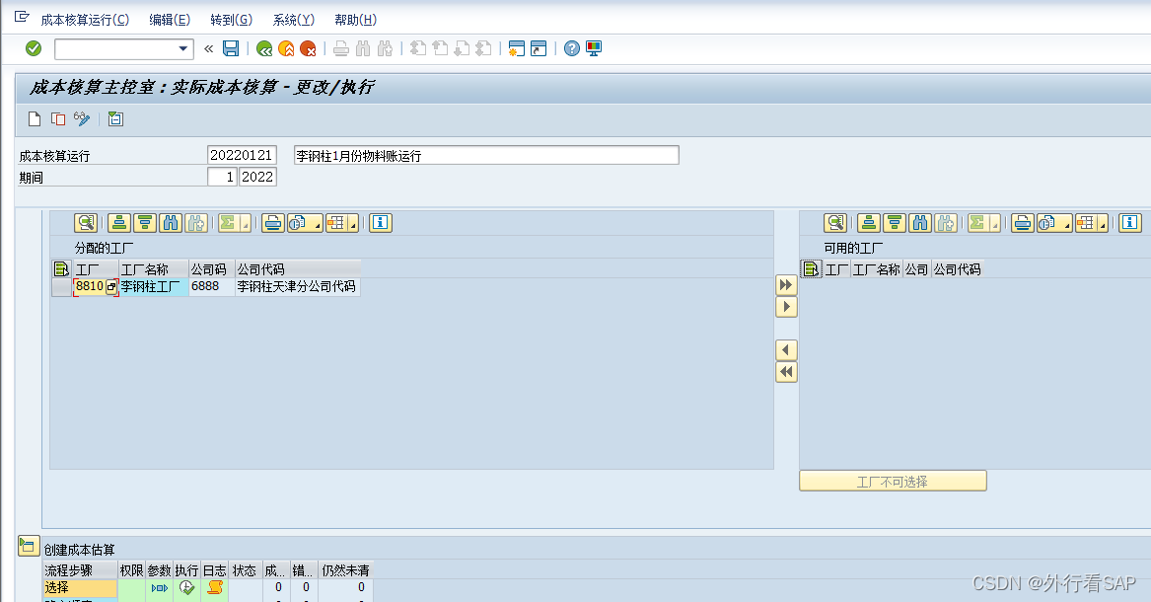
Task: Open Views dropdown in available plants toolbar
Action: (1054, 222)
